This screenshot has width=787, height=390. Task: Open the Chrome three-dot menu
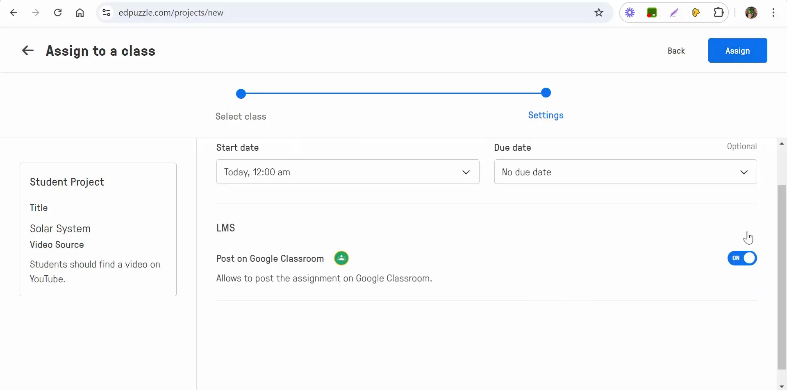tap(773, 13)
